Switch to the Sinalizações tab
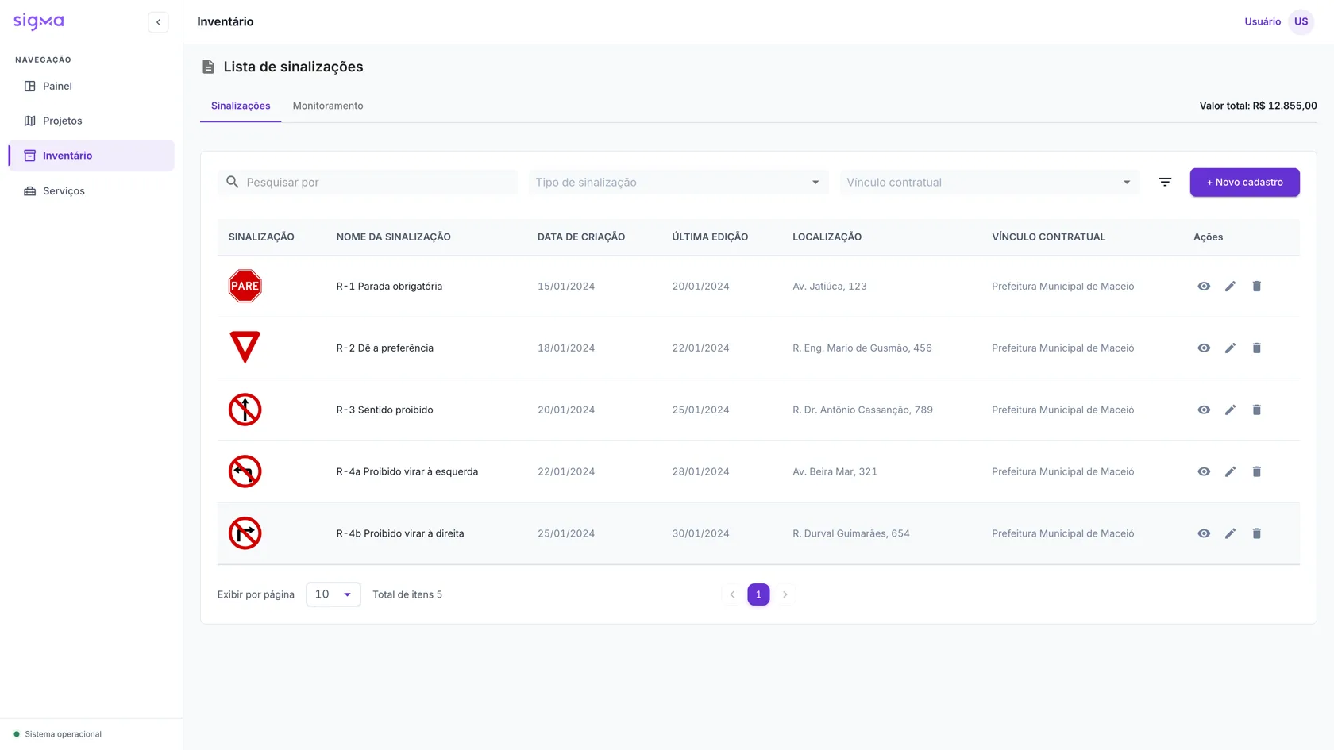This screenshot has height=750, width=1334. point(241,106)
